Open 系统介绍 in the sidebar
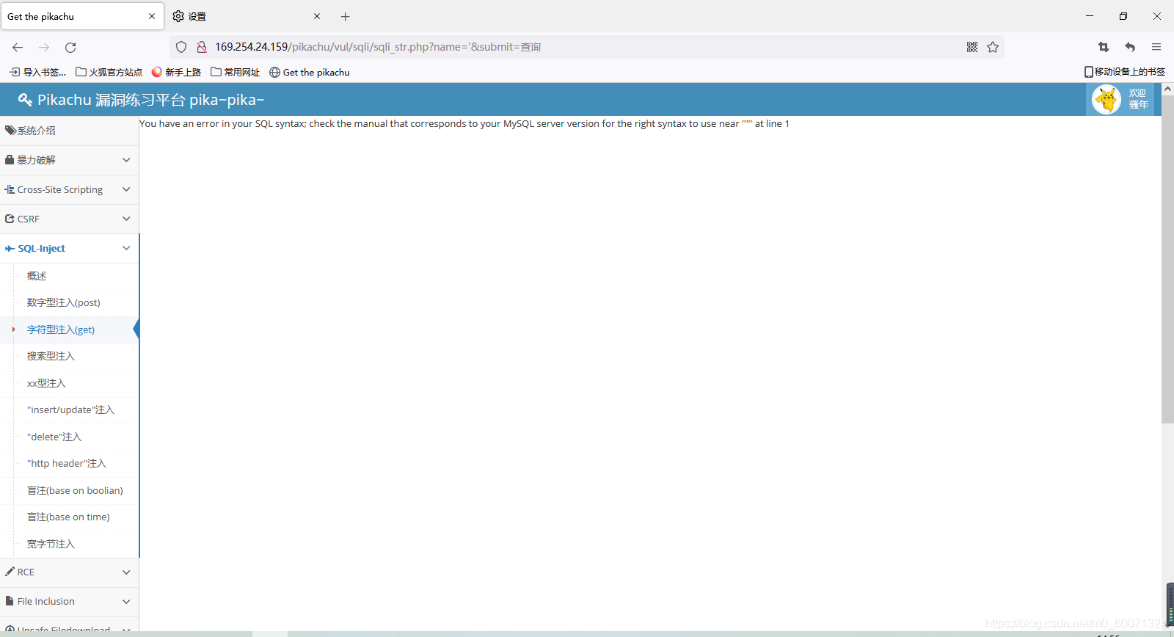Screen dimensions: 1174x637 pyautogui.click(x=70, y=131)
